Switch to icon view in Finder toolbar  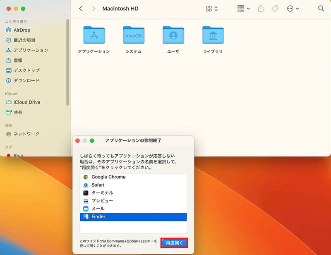pyautogui.click(x=209, y=8)
